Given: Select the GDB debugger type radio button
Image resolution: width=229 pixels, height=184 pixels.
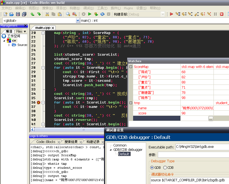Looking at the screenshot, I should point(152,168).
